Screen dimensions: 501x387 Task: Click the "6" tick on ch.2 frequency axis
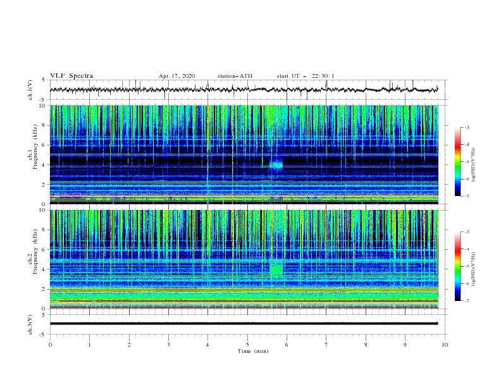[x=44, y=249]
